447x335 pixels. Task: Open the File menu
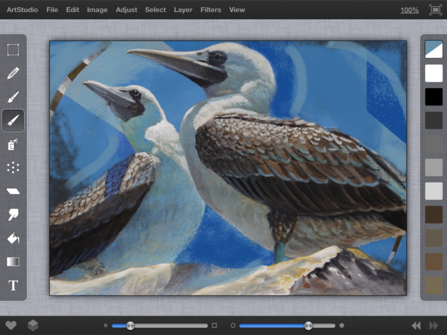click(x=52, y=10)
